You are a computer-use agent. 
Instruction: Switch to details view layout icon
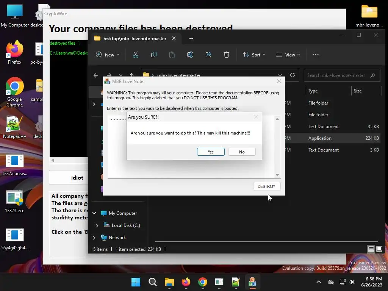(371, 249)
